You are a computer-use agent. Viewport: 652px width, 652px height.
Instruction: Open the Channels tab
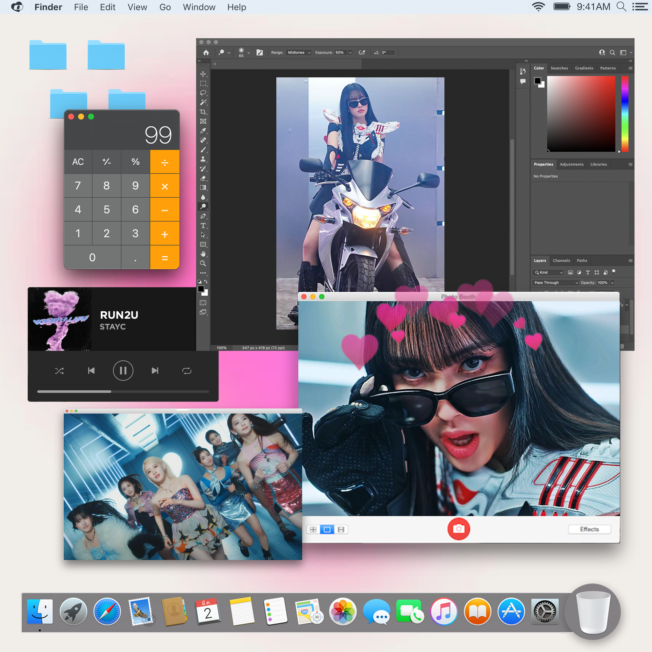point(561,260)
